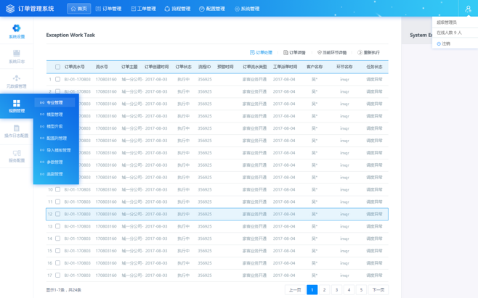Click the 订单管理系统 stacked-layers logo icon

pos(10,9)
